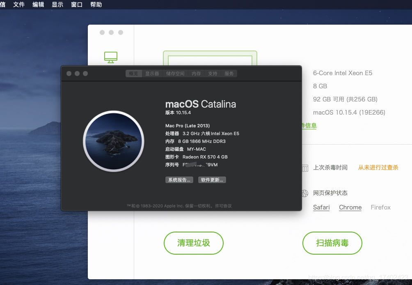
Task: Click the 扫描病毒 button
Action: 332,243
